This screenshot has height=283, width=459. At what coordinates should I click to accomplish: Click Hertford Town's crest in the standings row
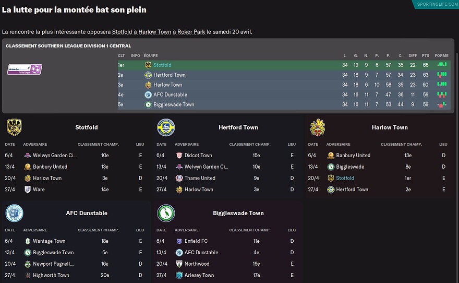148,75
